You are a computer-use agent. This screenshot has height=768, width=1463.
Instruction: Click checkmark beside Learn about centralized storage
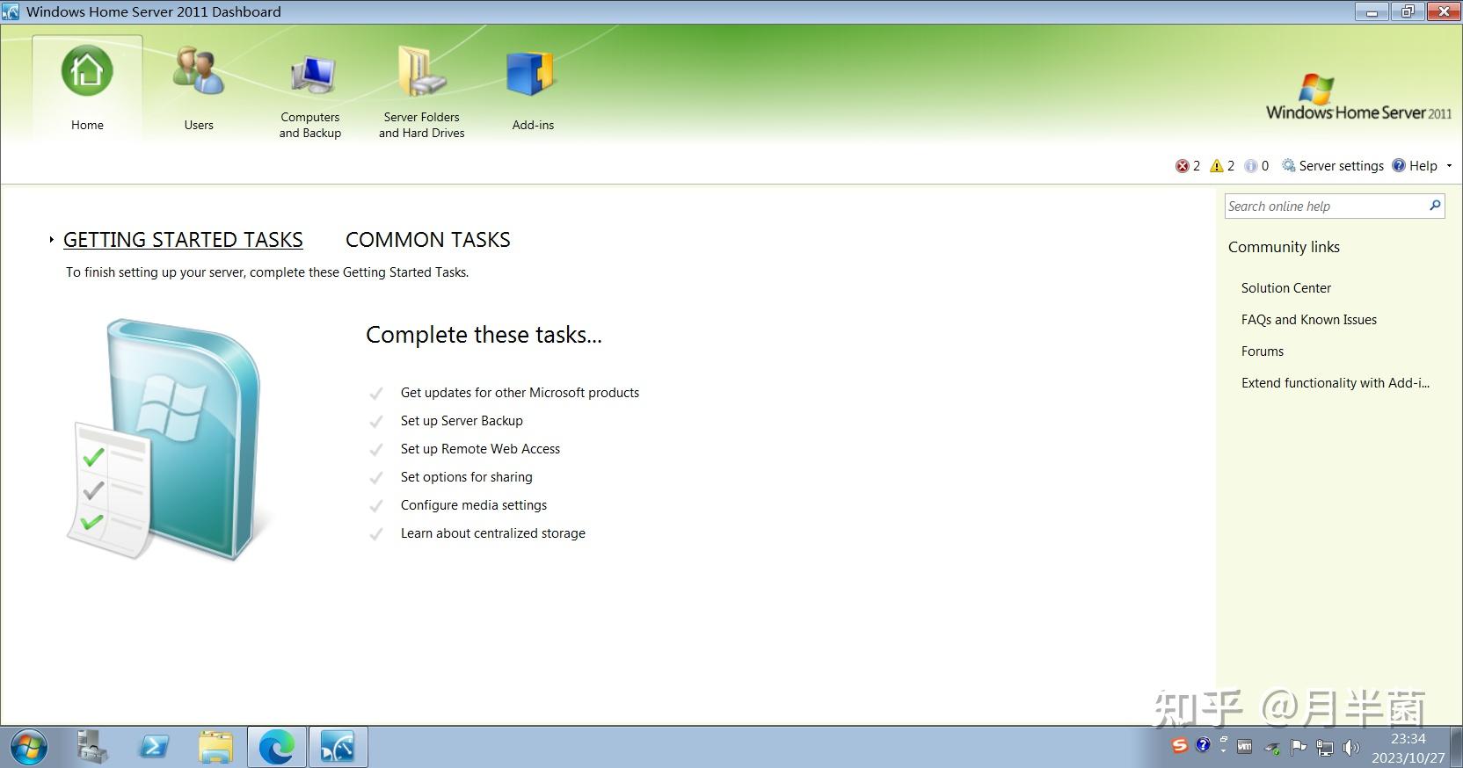376,534
